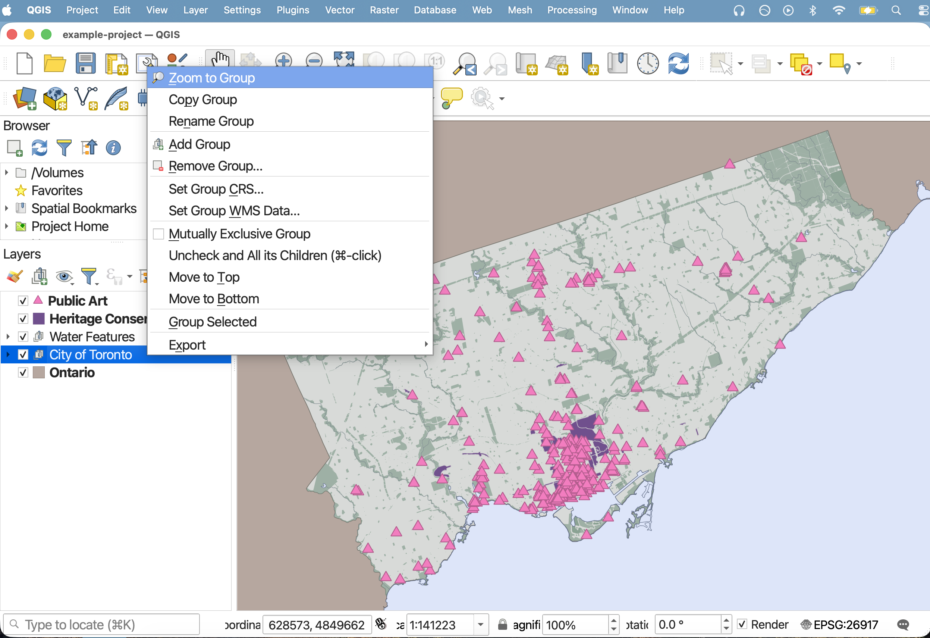Uncheck the Render checkbox in status bar
This screenshot has height=638, width=930.
(742, 624)
